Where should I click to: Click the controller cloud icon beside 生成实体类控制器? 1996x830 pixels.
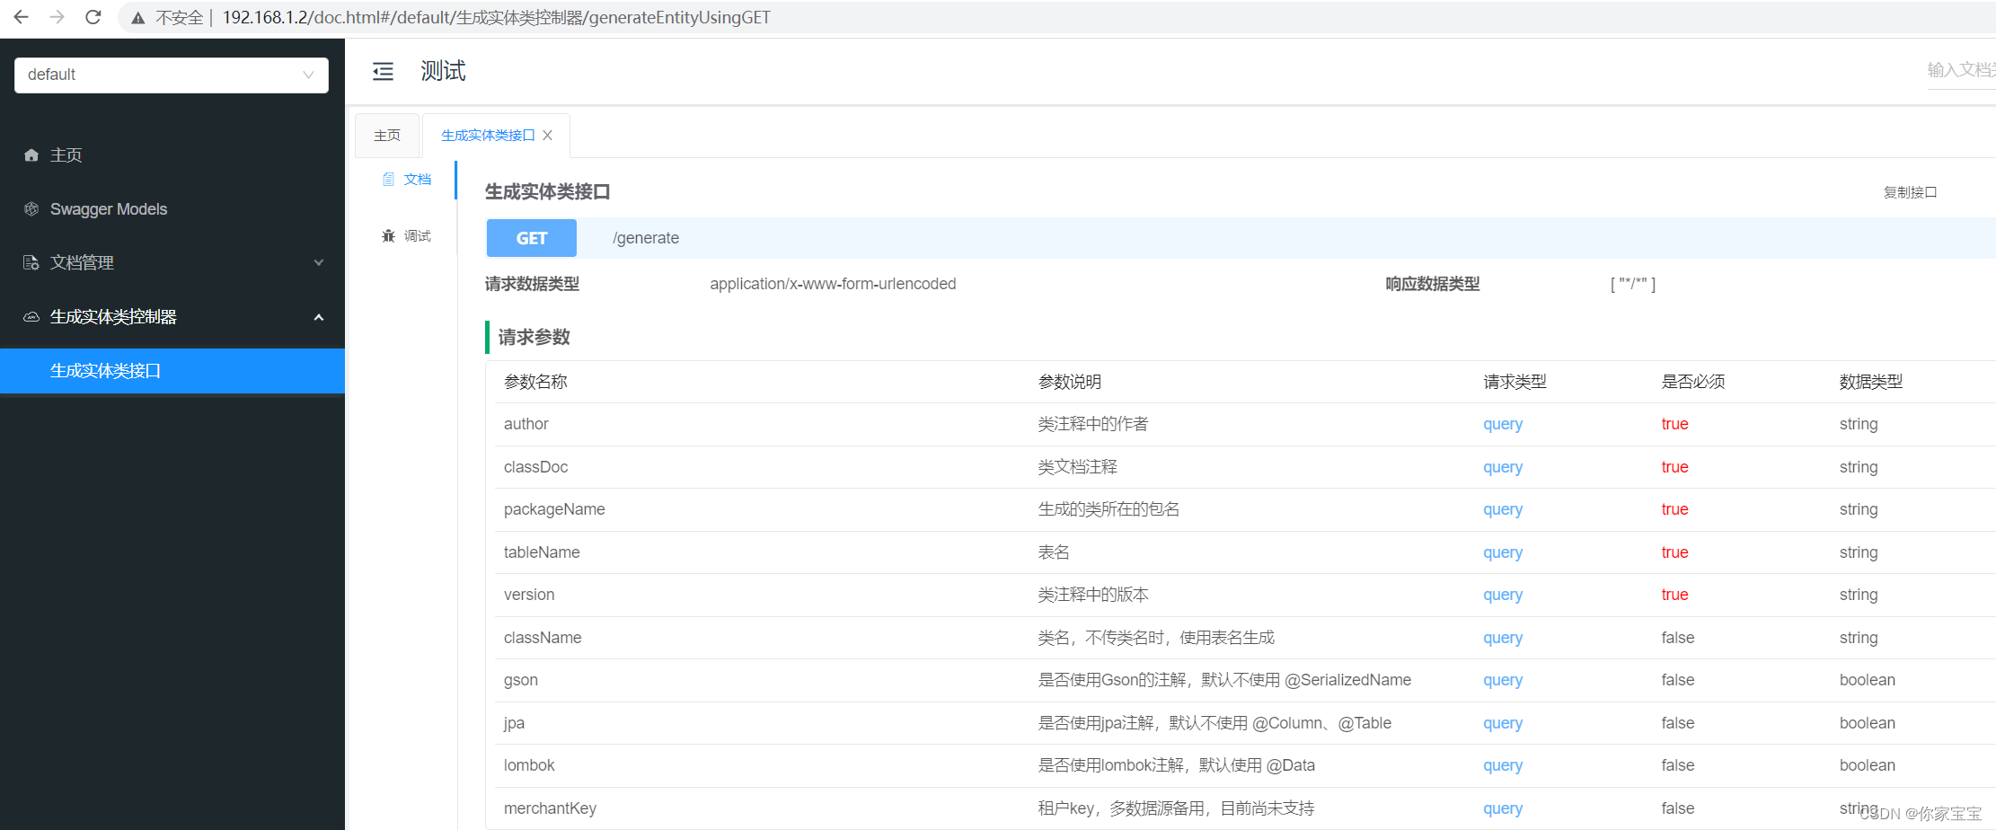(31, 316)
